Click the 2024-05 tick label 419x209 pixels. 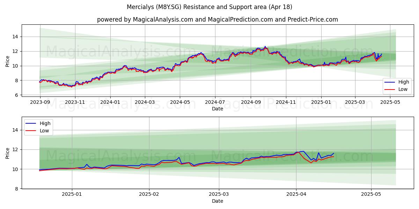click(x=180, y=102)
